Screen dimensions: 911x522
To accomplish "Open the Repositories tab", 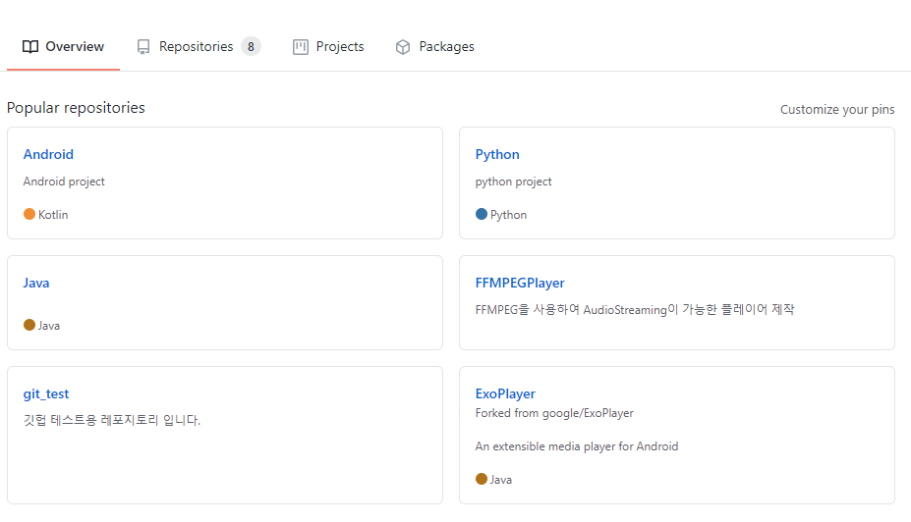I will pos(199,46).
